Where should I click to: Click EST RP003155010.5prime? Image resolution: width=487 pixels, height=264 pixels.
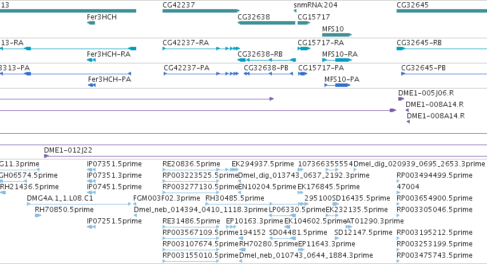coord(200,255)
